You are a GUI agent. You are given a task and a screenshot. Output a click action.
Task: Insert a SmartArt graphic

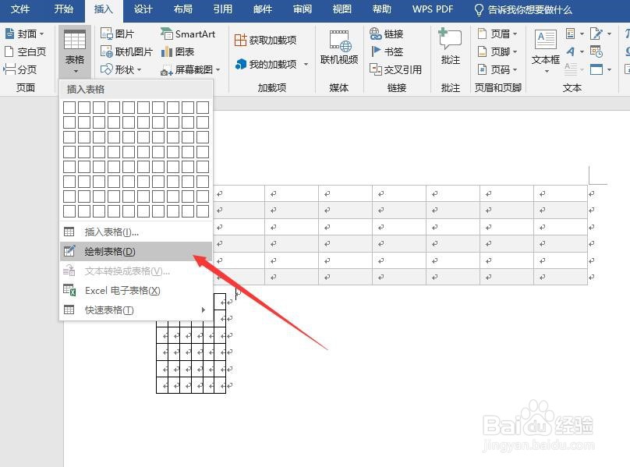188,33
